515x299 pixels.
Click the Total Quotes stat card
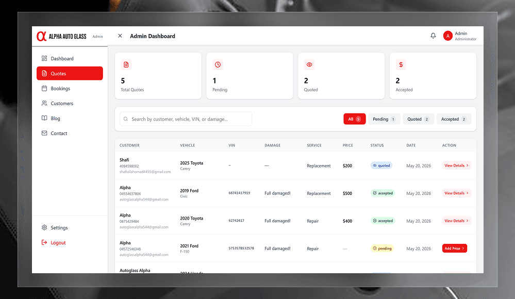coord(158,76)
